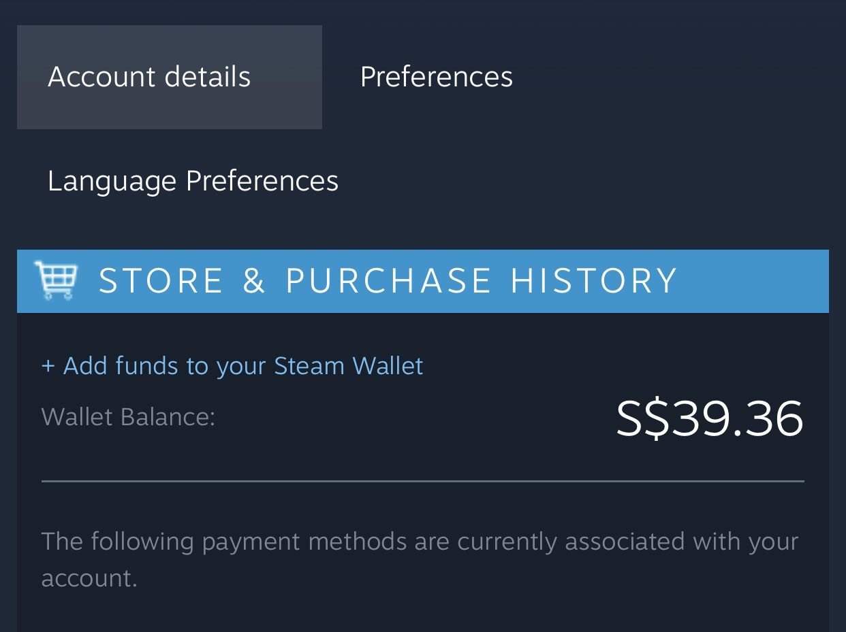
Task: Toggle the Account details section highlight
Action: click(169, 77)
